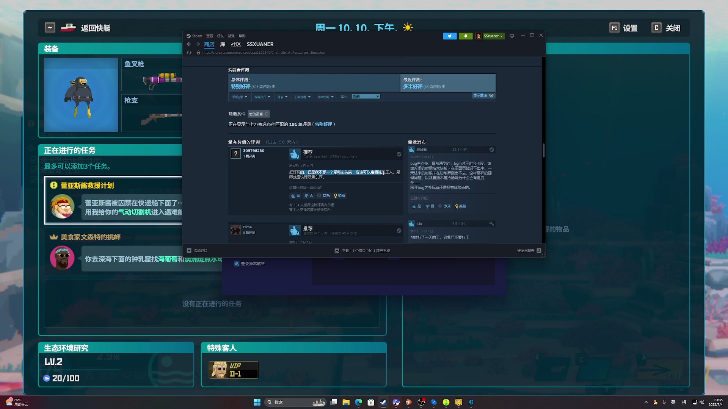The width and height of the screenshot is (728, 409).
Task: Open the green notifications bell
Action: pyautogui.click(x=466, y=36)
